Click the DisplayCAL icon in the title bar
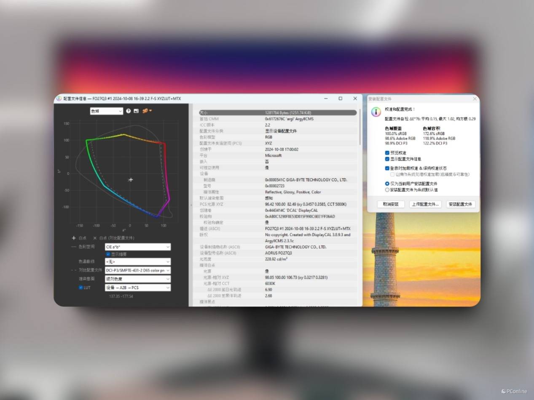Viewport: 534px width, 400px height. tap(59, 99)
